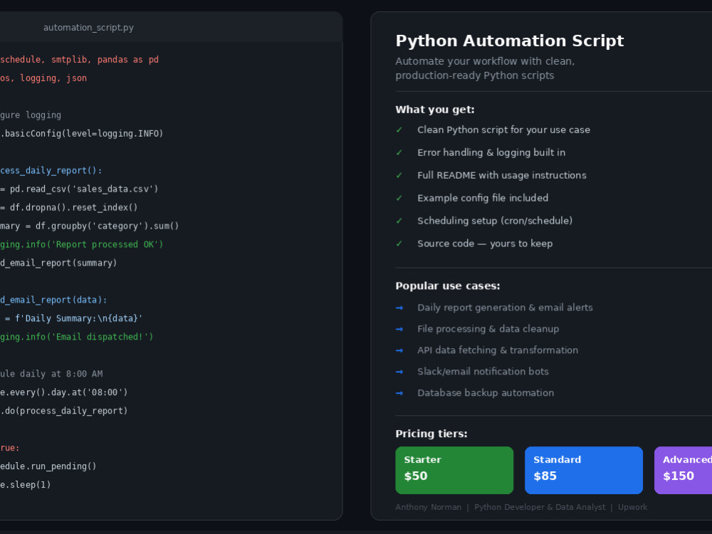Click the Python Automation Script heading
This screenshot has height=534, width=712.
[x=510, y=41]
